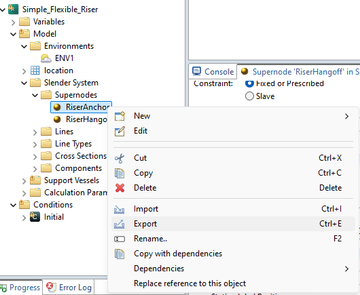360x295 pixels.
Task: Expand the Lines folder
Action: coord(35,132)
